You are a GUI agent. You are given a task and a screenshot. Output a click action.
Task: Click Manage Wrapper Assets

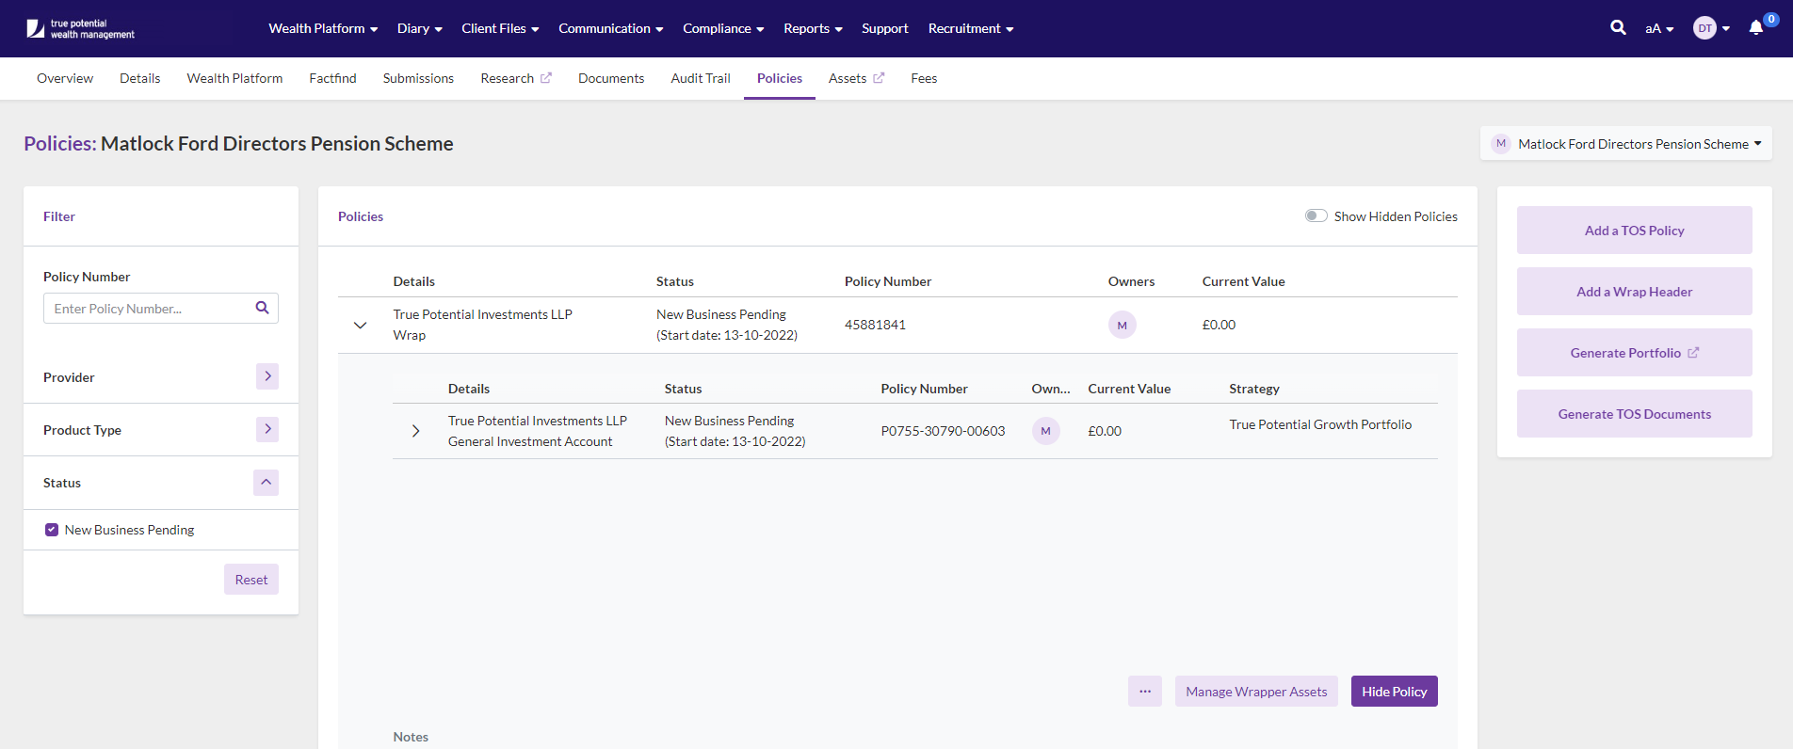1256,692
